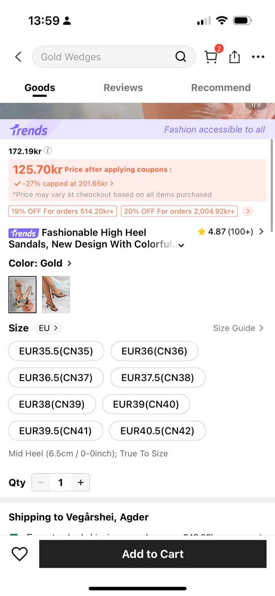Viewport: 275px width, 596px height.
Task: Tap the share icon
Action: (x=234, y=57)
